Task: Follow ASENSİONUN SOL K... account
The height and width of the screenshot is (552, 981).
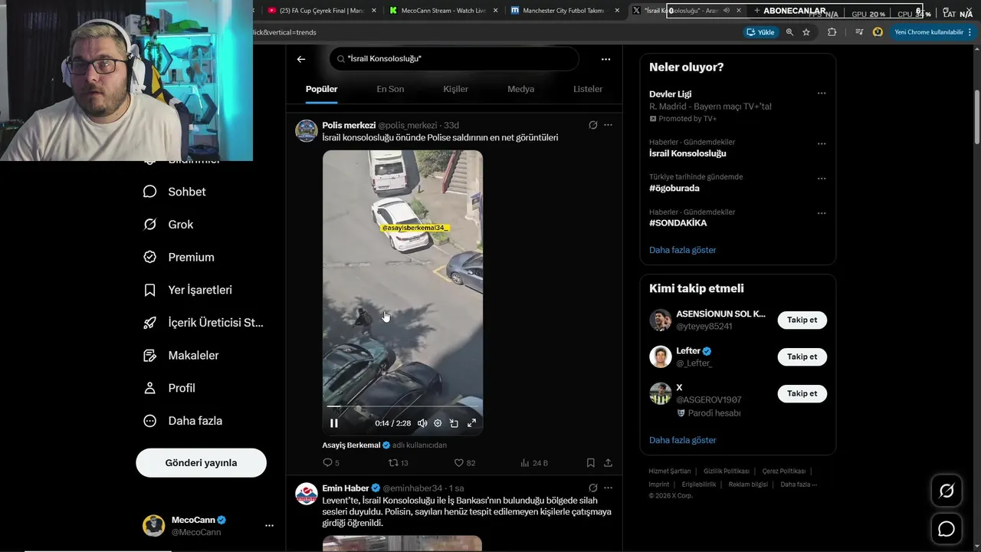Action: click(802, 320)
